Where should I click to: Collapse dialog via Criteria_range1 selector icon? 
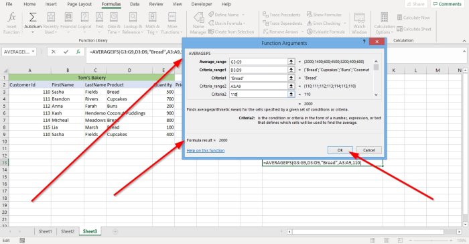click(291, 70)
